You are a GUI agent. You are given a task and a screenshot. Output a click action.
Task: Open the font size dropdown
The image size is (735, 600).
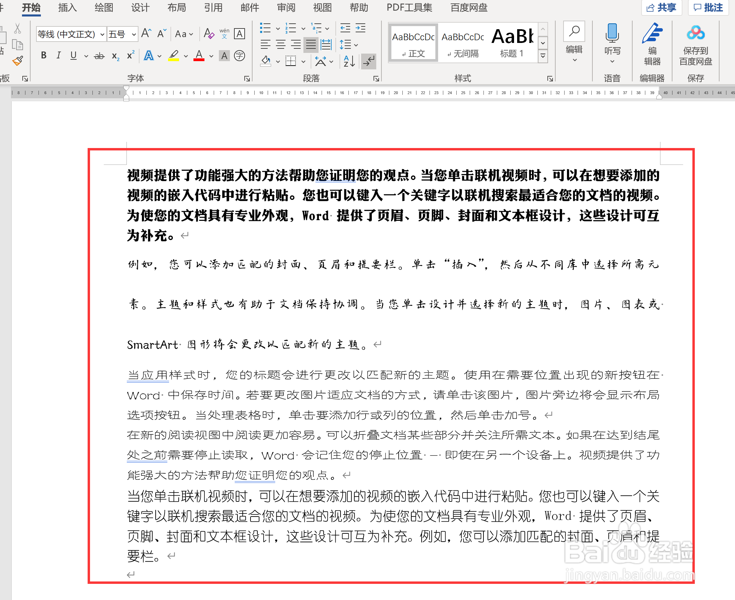[134, 34]
